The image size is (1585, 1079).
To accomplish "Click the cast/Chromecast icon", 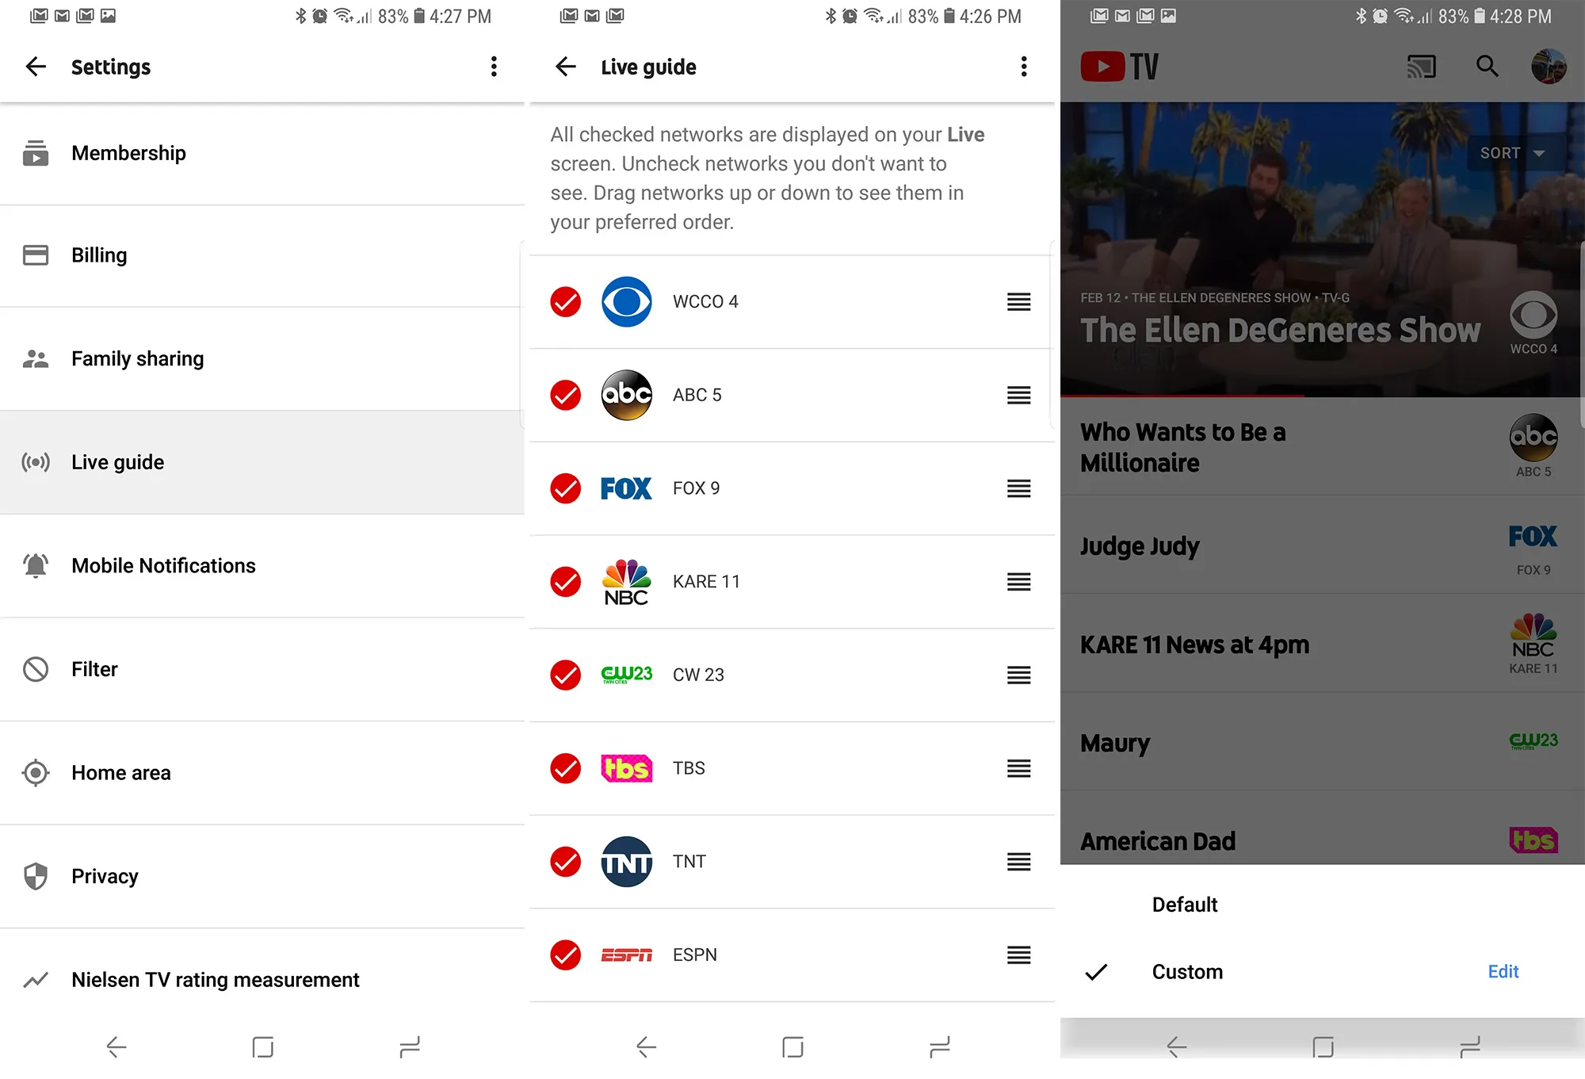I will click(1420, 67).
